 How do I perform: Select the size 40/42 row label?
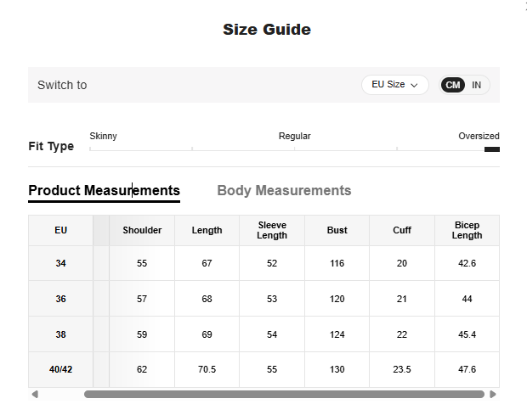(x=60, y=369)
